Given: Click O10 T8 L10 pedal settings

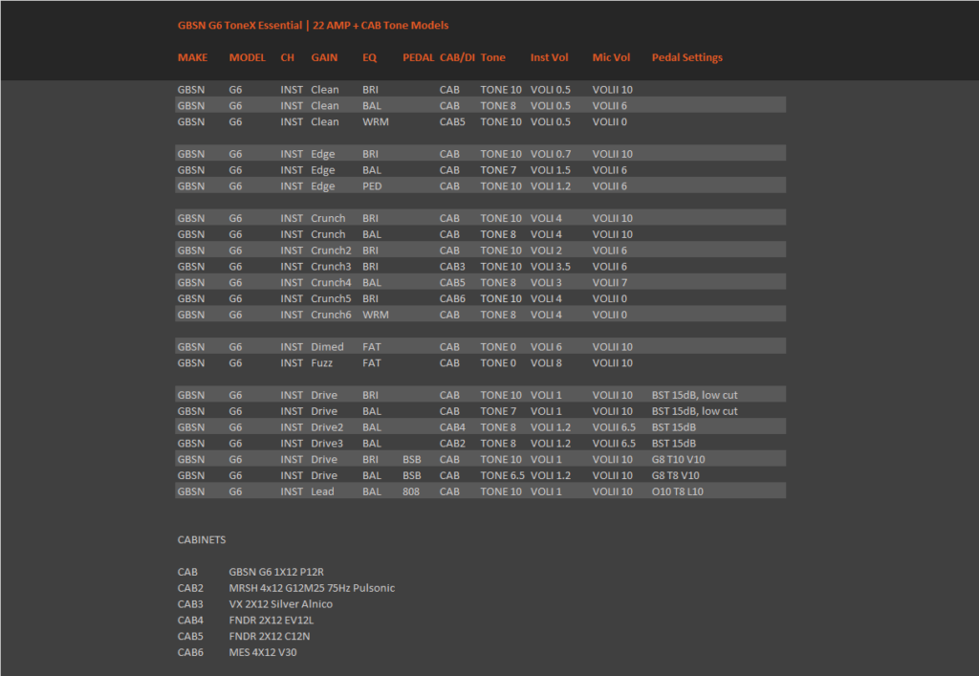Looking at the screenshot, I should [678, 491].
